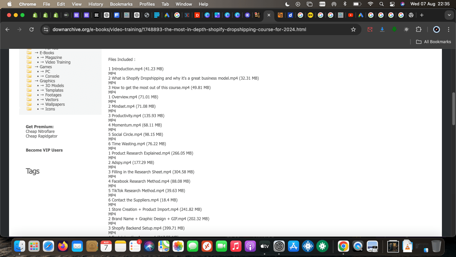Viewport: 456px width, 257px height.
Task: Open the Templates subcategory
Action: coord(54,90)
